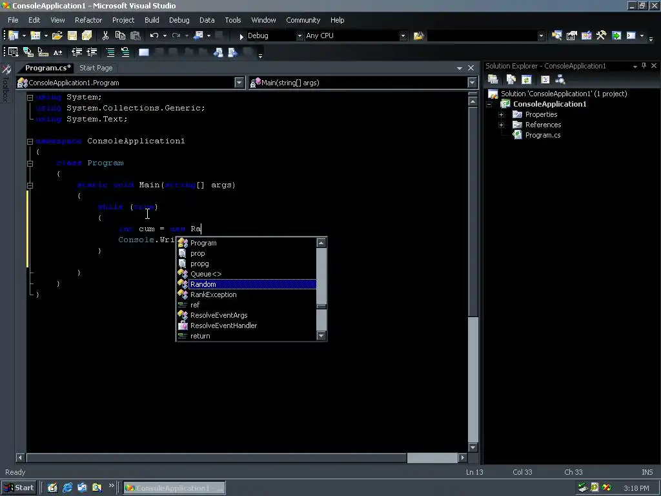Save the current file with the floppy icon
This screenshot has width=661, height=496.
[72, 36]
